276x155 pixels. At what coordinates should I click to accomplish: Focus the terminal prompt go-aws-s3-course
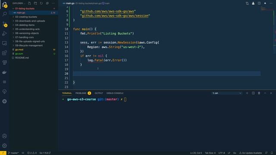(82, 99)
